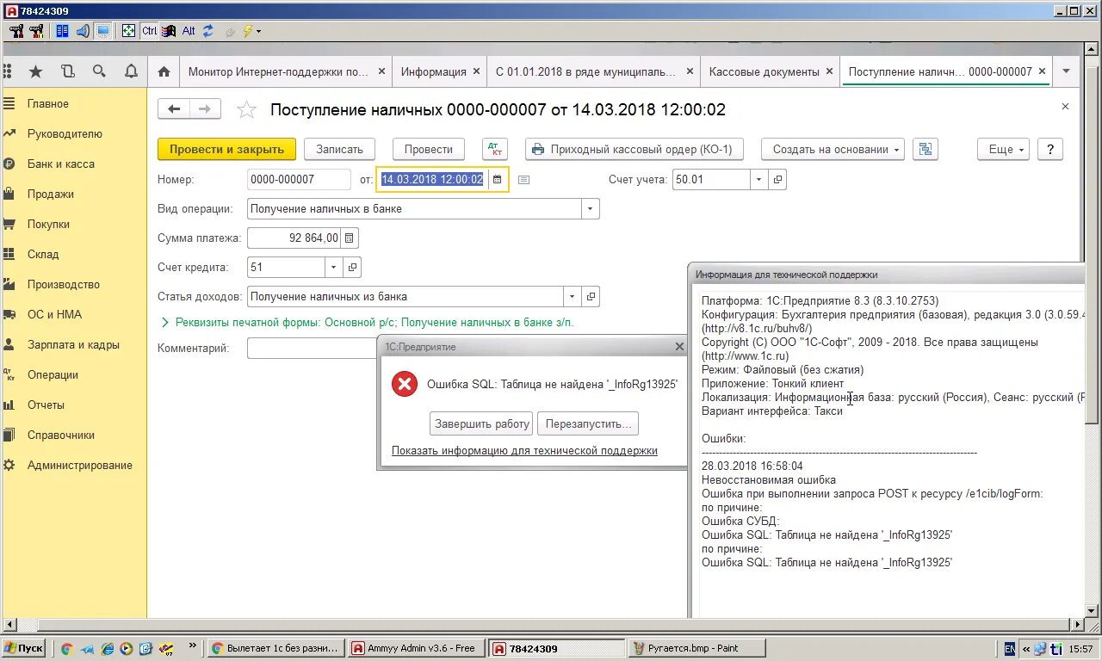The image size is (1102, 661).
Task: Click the Дт/Кт postings icon button
Action: pyautogui.click(x=495, y=149)
